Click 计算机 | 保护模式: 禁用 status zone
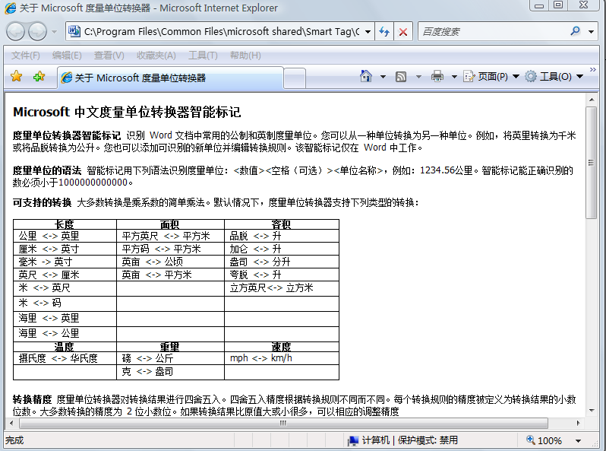 tap(403, 440)
